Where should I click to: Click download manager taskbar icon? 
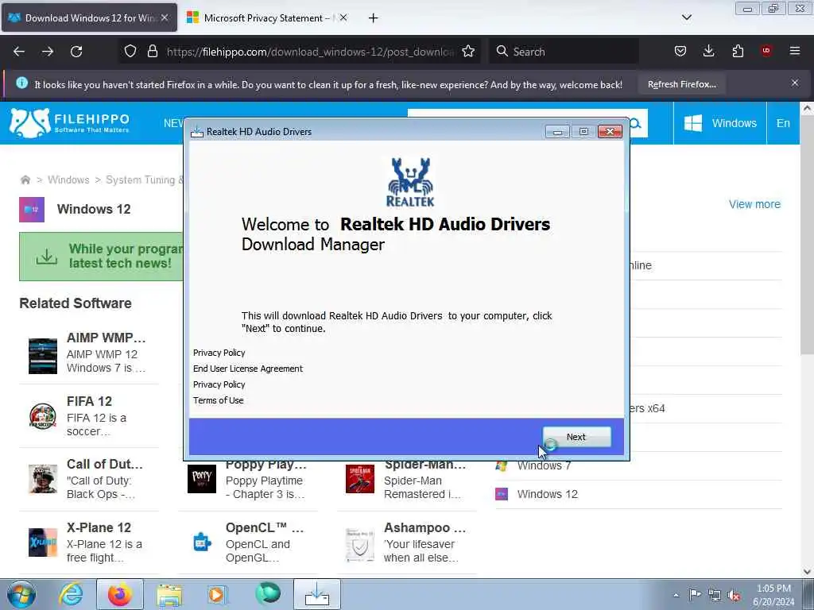pyautogui.click(x=317, y=594)
